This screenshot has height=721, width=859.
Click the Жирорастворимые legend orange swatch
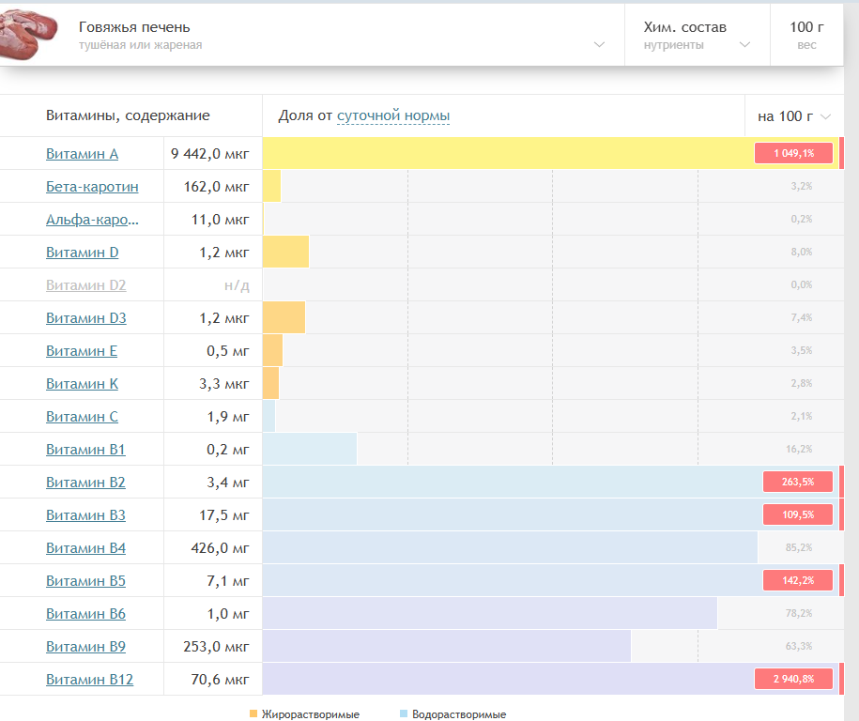click(x=253, y=713)
